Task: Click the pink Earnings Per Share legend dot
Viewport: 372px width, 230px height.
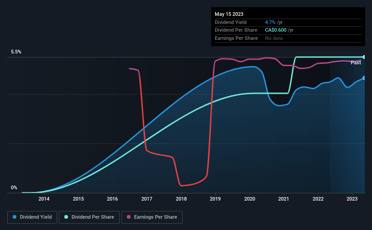Action: [x=129, y=217]
